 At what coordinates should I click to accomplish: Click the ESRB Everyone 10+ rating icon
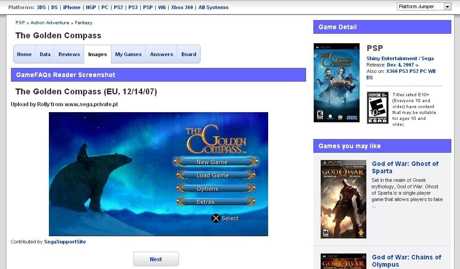(378, 108)
